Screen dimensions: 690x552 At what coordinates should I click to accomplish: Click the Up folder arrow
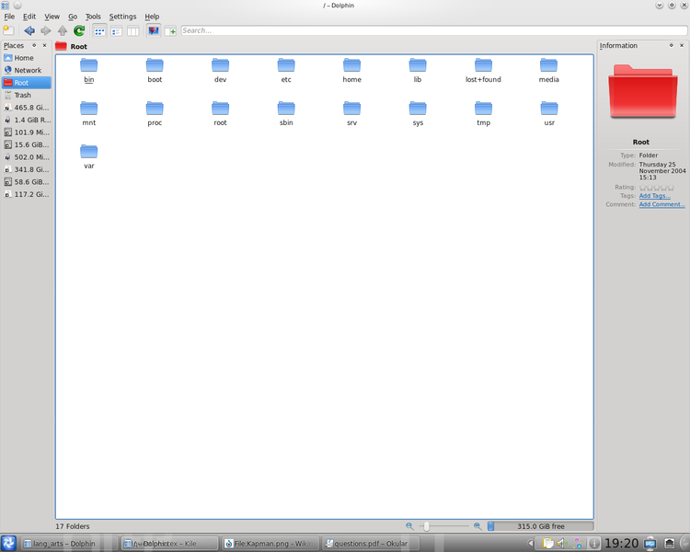coord(63,30)
